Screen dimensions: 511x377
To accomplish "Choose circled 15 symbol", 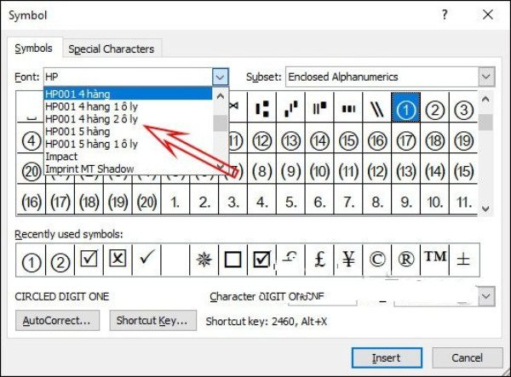I will point(348,141).
